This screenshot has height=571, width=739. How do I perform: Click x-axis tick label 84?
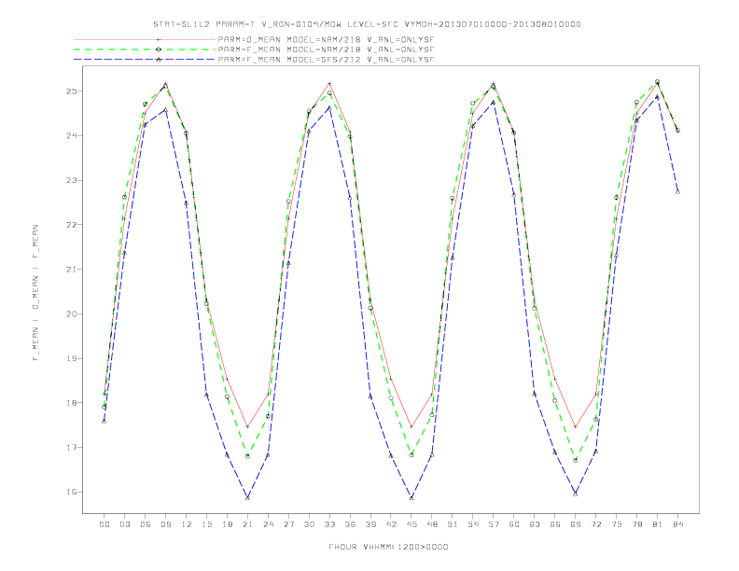[x=677, y=524]
